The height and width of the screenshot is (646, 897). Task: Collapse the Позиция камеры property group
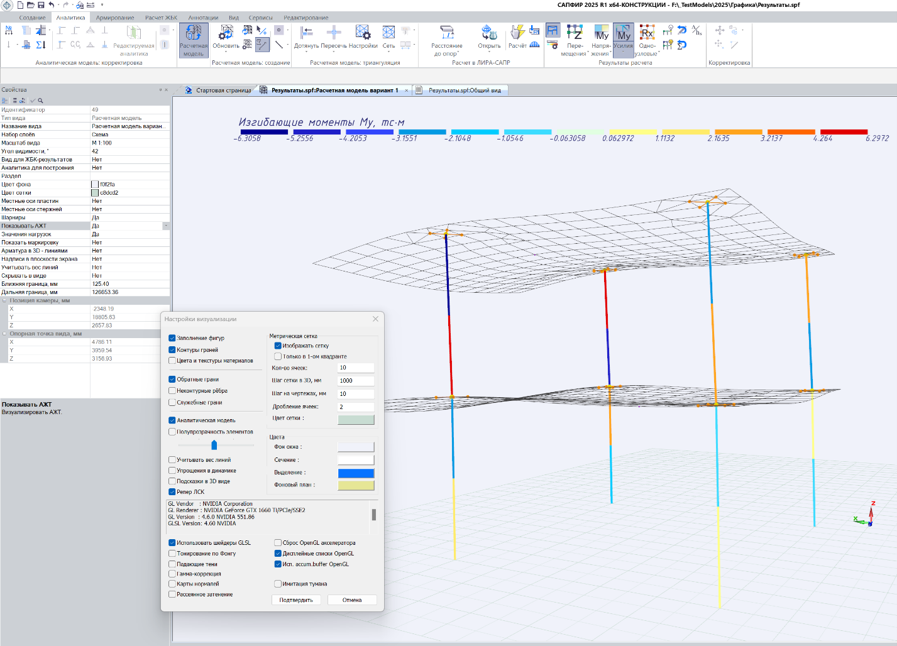[x=4, y=300]
